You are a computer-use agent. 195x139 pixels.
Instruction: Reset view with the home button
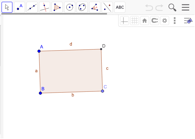[x=145, y=21]
